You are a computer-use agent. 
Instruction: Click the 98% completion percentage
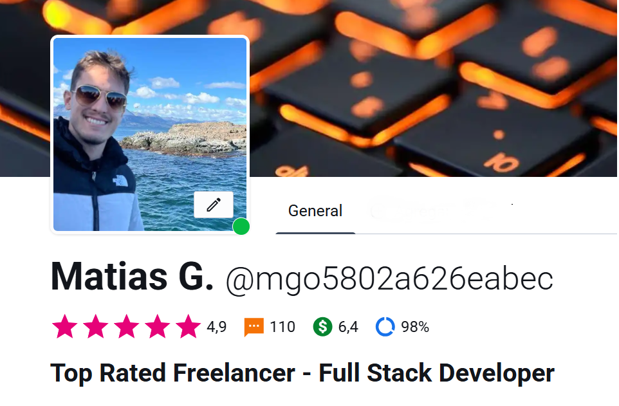tap(415, 327)
